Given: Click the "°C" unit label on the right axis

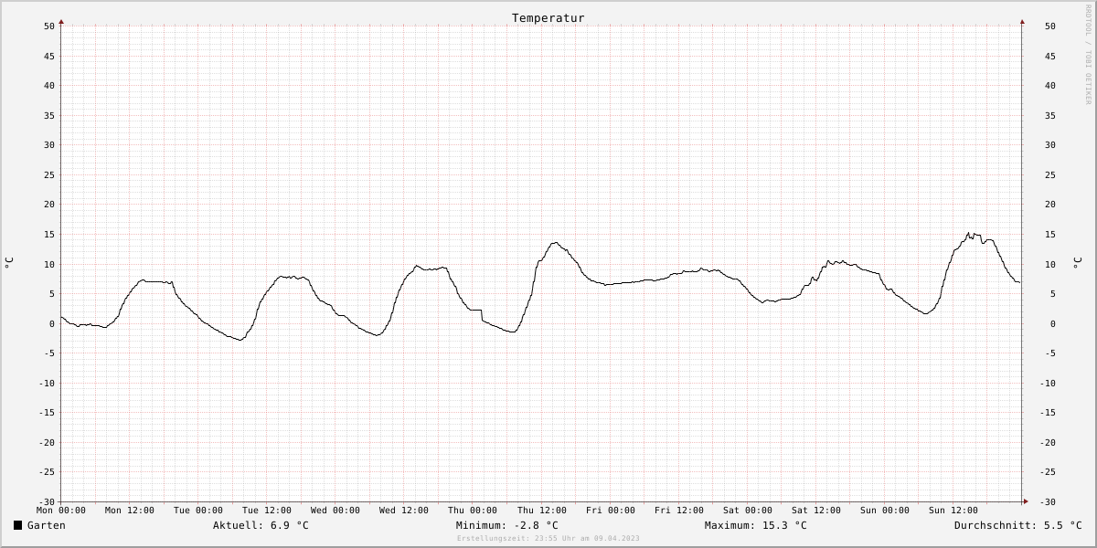Looking at the screenshot, I should (1076, 263).
